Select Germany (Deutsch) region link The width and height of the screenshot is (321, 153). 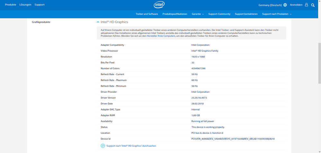click(270, 5)
